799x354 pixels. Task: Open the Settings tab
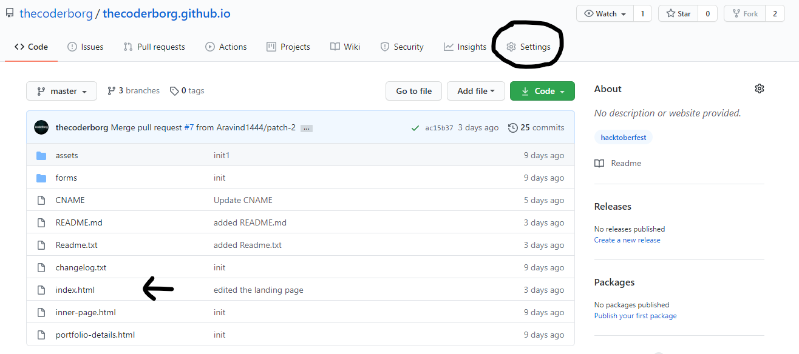529,47
